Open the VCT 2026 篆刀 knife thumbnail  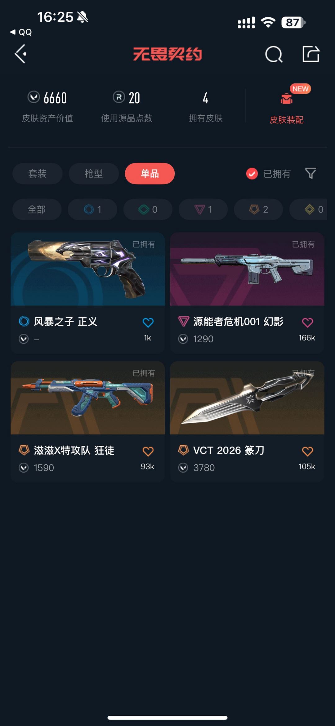point(247,398)
